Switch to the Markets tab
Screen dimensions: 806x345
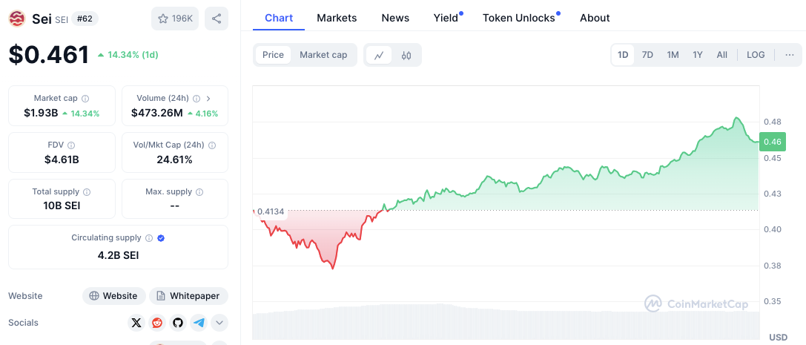[x=337, y=18]
